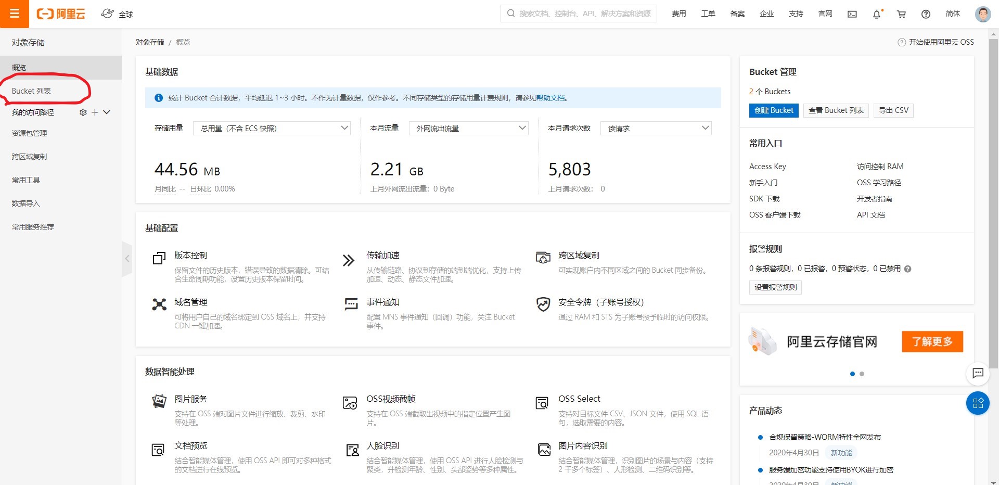Click the 人脸识别 icon

352,450
